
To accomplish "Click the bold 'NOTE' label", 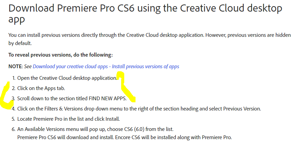I will click(15, 66).
